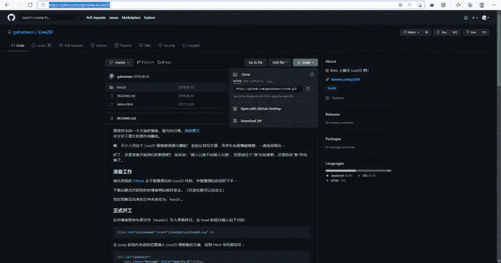Open browser collections icon
This screenshot has height=263, width=501.
[x=470, y=5]
